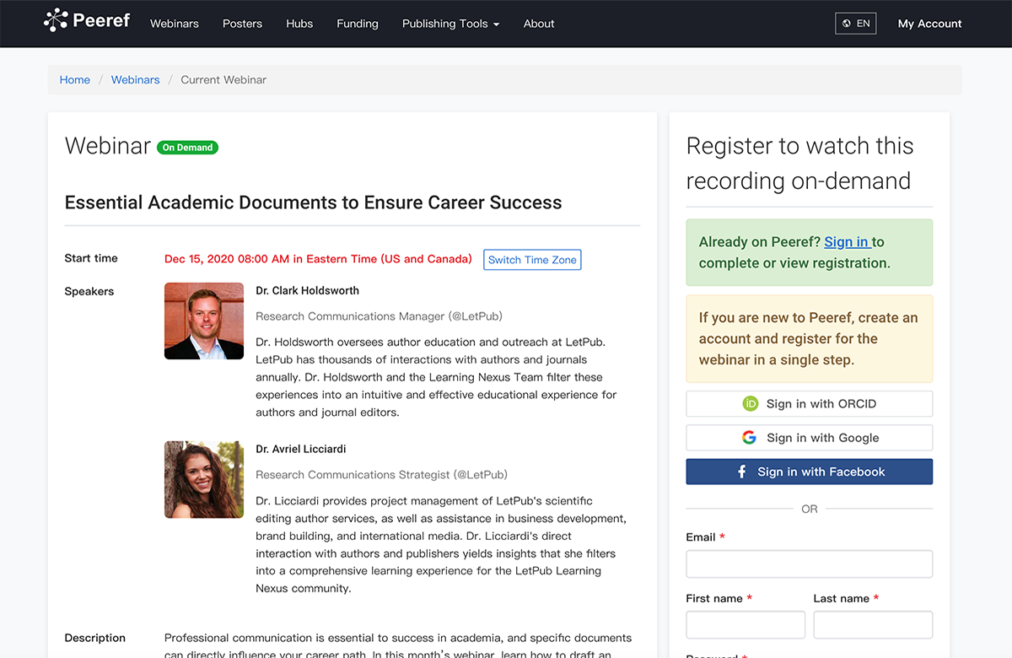Focus the Email input field
This screenshot has width=1012, height=658.
click(809, 564)
